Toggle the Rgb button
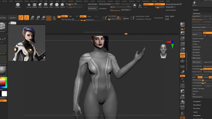 point(70,16)
